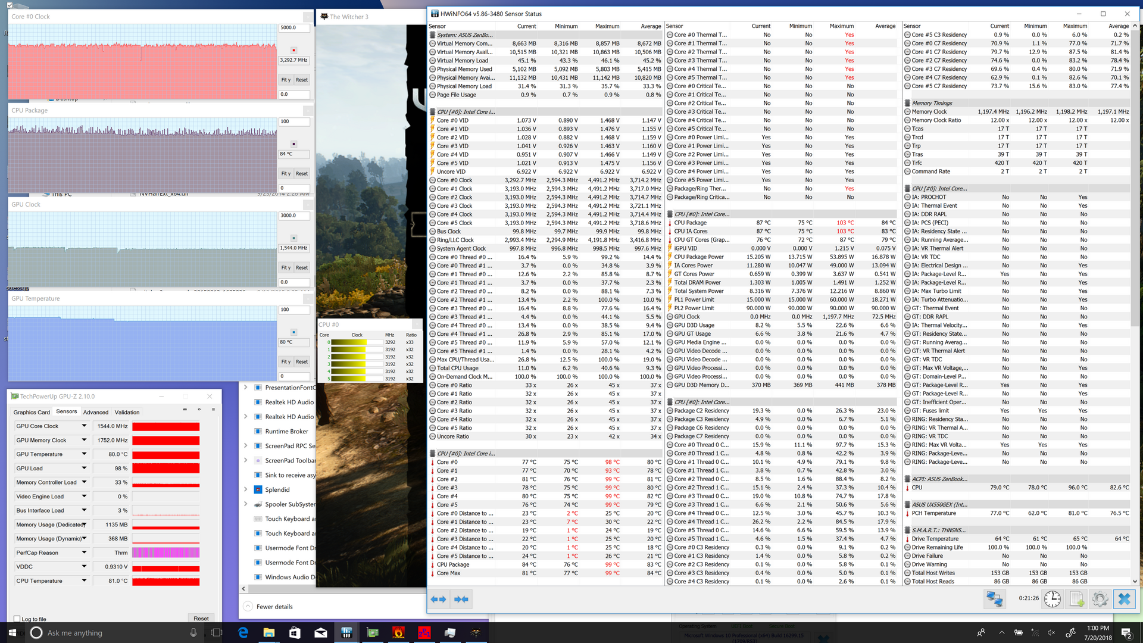The image size is (1143, 643).
Task: Click the expand columns left-right arrows icon
Action: 438,599
